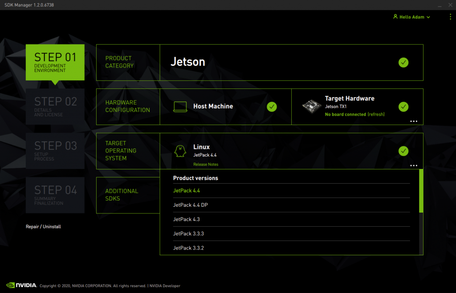Click the user profile icon
Screen dimensions: 456x293
(x=395, y=16)
